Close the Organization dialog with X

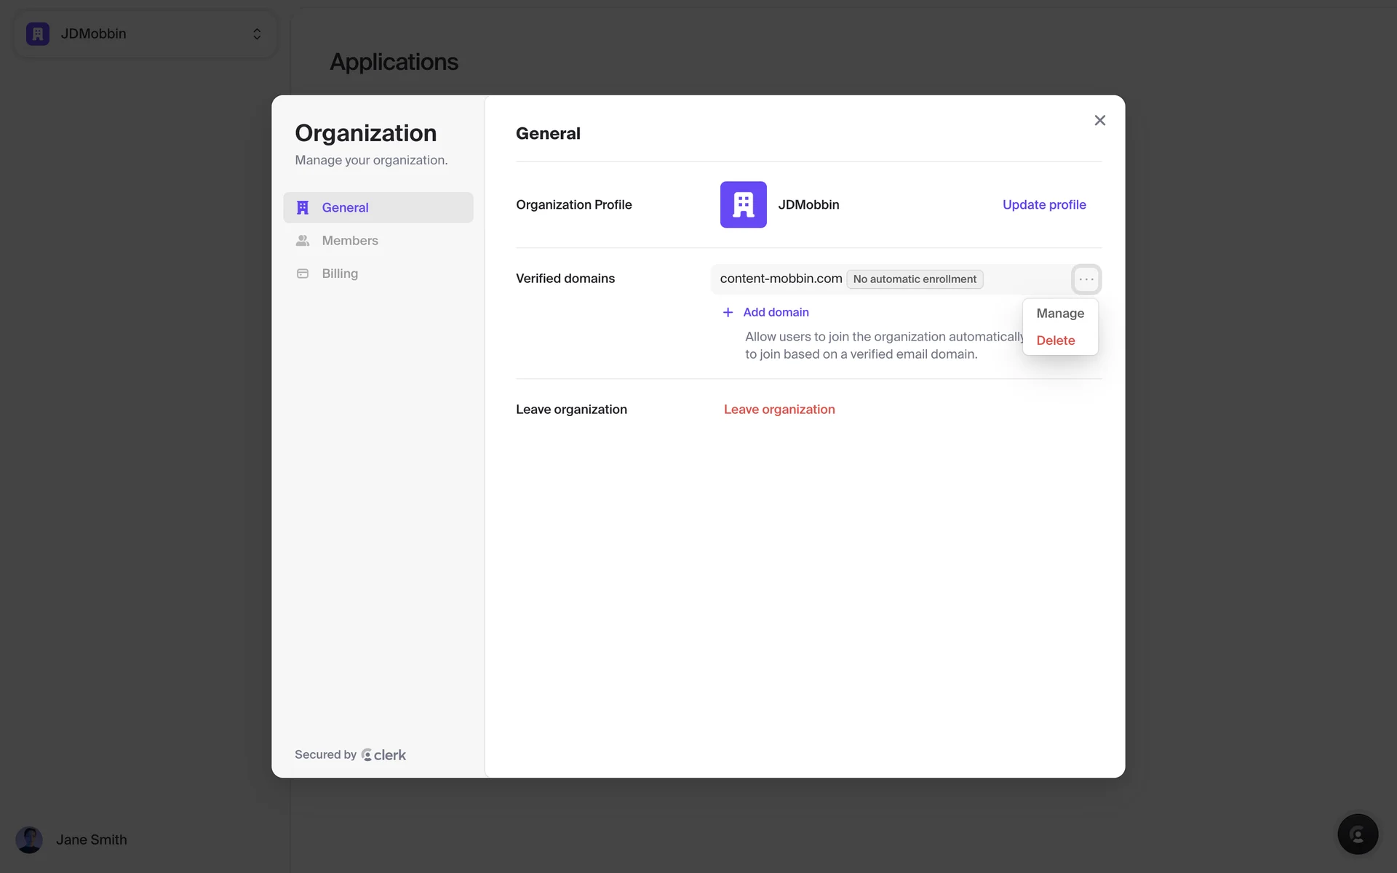pyautogui.click(x=1099, y=121)
